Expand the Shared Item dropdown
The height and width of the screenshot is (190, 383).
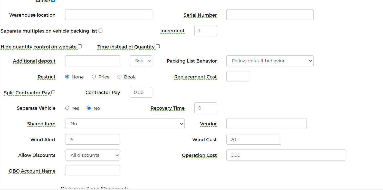pyautogui.click(x=125, y=124)
